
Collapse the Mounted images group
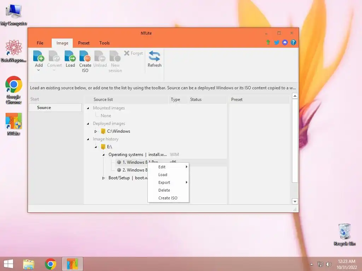point(88,108)
